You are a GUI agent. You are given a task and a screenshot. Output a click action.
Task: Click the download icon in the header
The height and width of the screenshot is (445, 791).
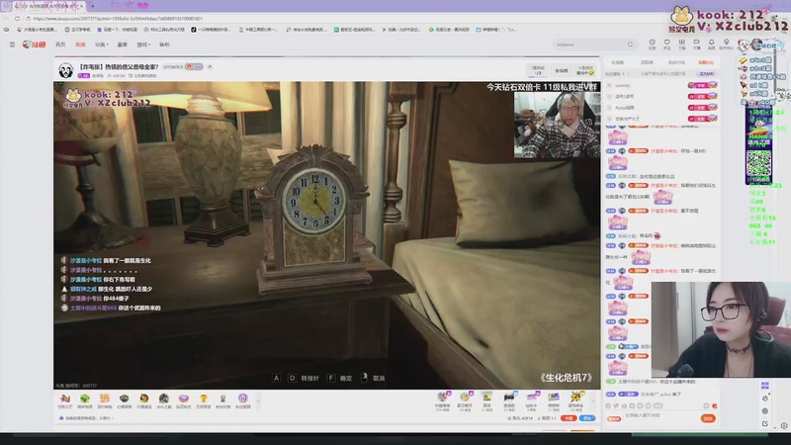coord(681,44)
